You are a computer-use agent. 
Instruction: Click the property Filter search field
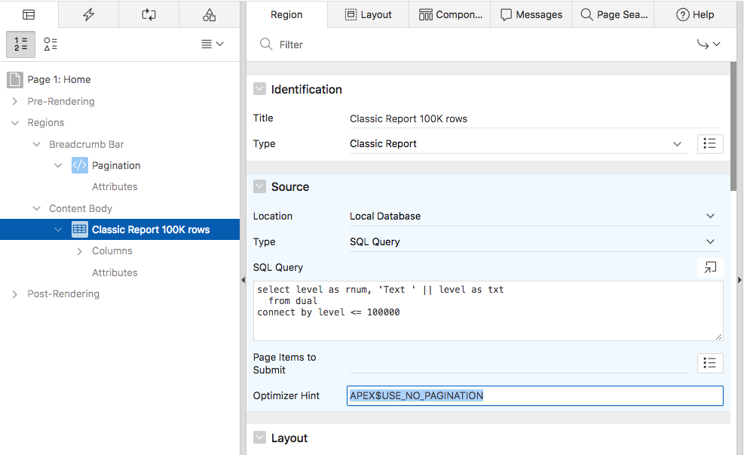click(x=475, y=45)
